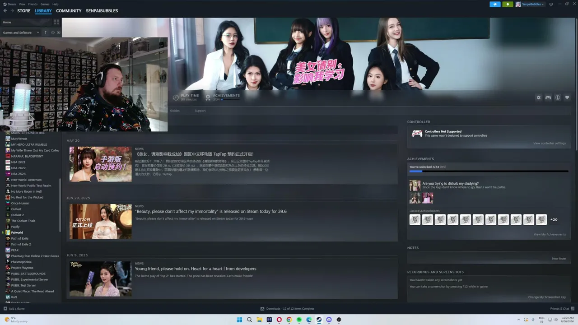Screen dimensions: 578x325
Task: Open the Games menu
Action: tap(45, 4)
